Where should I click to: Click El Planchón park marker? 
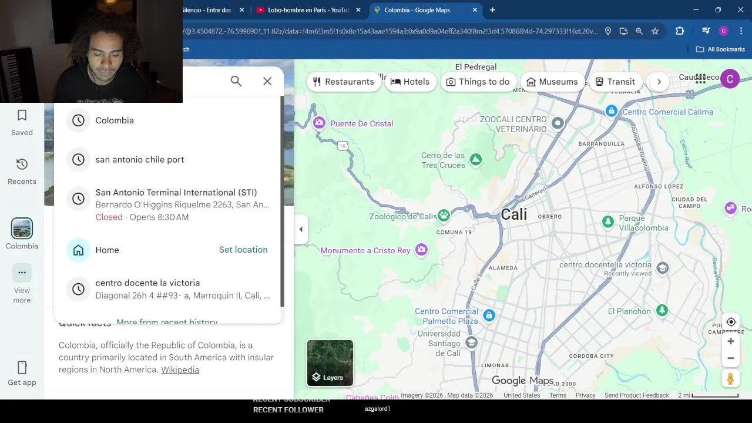click(x=662, y=310)
